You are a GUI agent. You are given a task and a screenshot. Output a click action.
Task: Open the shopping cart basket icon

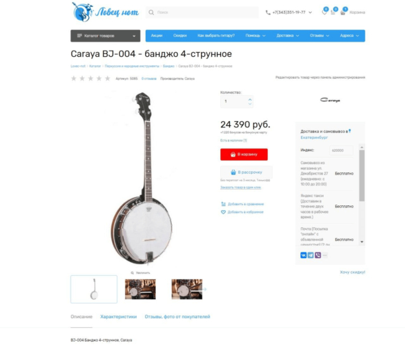click(343, 12)
